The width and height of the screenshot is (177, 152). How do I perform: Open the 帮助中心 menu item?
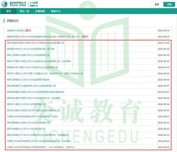click(x=56, y=11)
